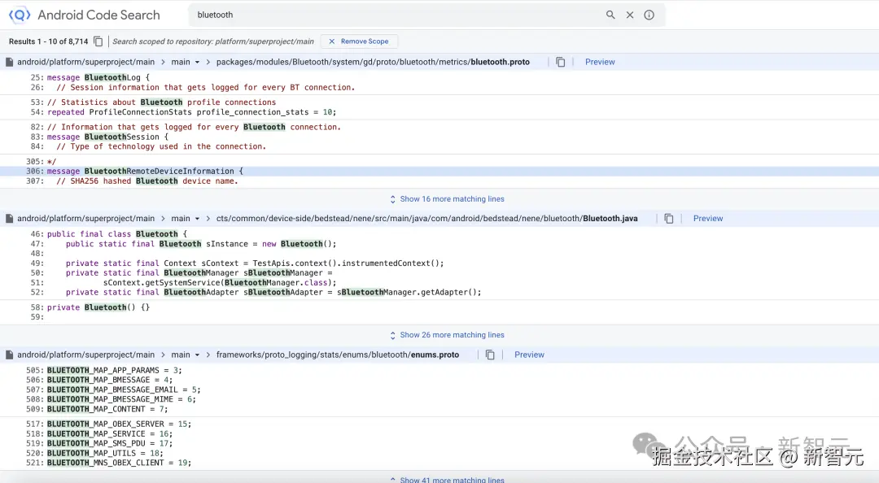Open the search help info icon

[649, 15]
